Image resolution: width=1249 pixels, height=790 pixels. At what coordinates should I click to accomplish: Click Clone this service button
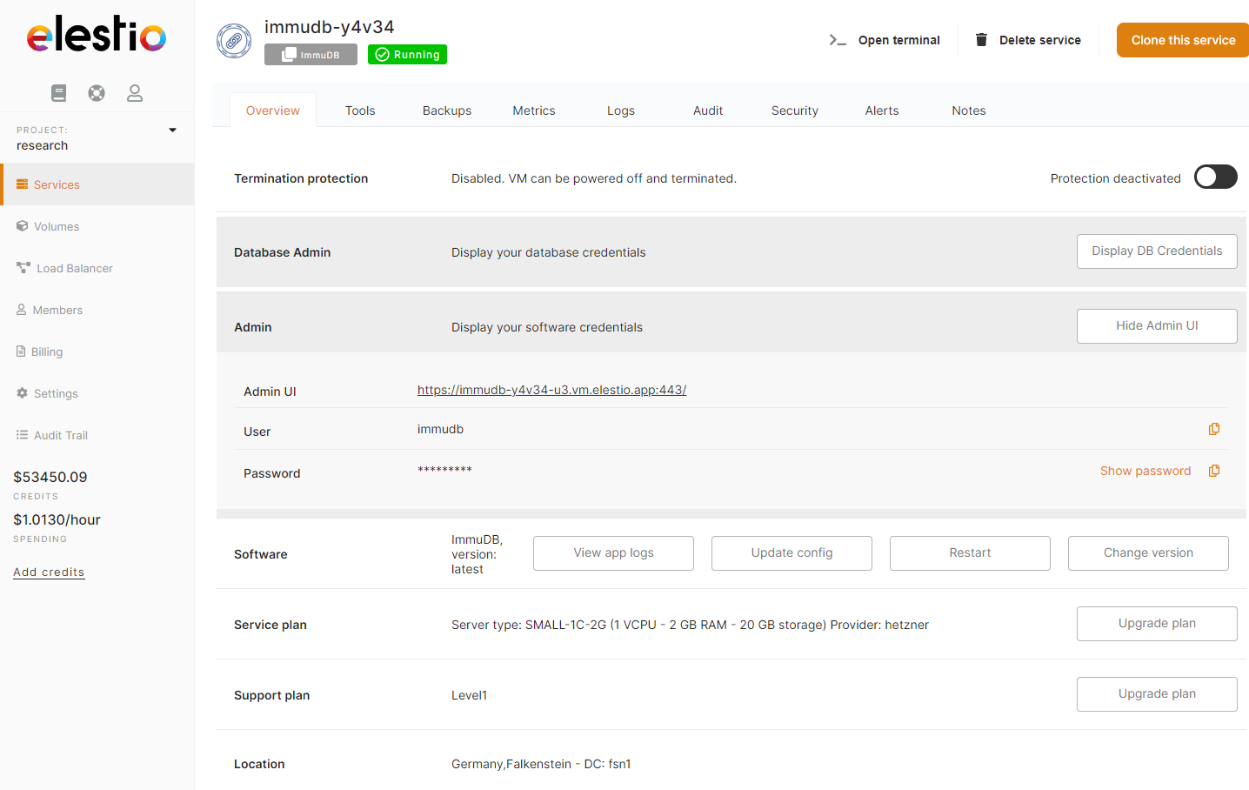[1183, 40]
